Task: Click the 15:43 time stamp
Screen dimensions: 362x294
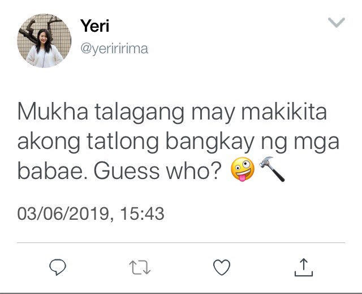Action: pos(142,214)
